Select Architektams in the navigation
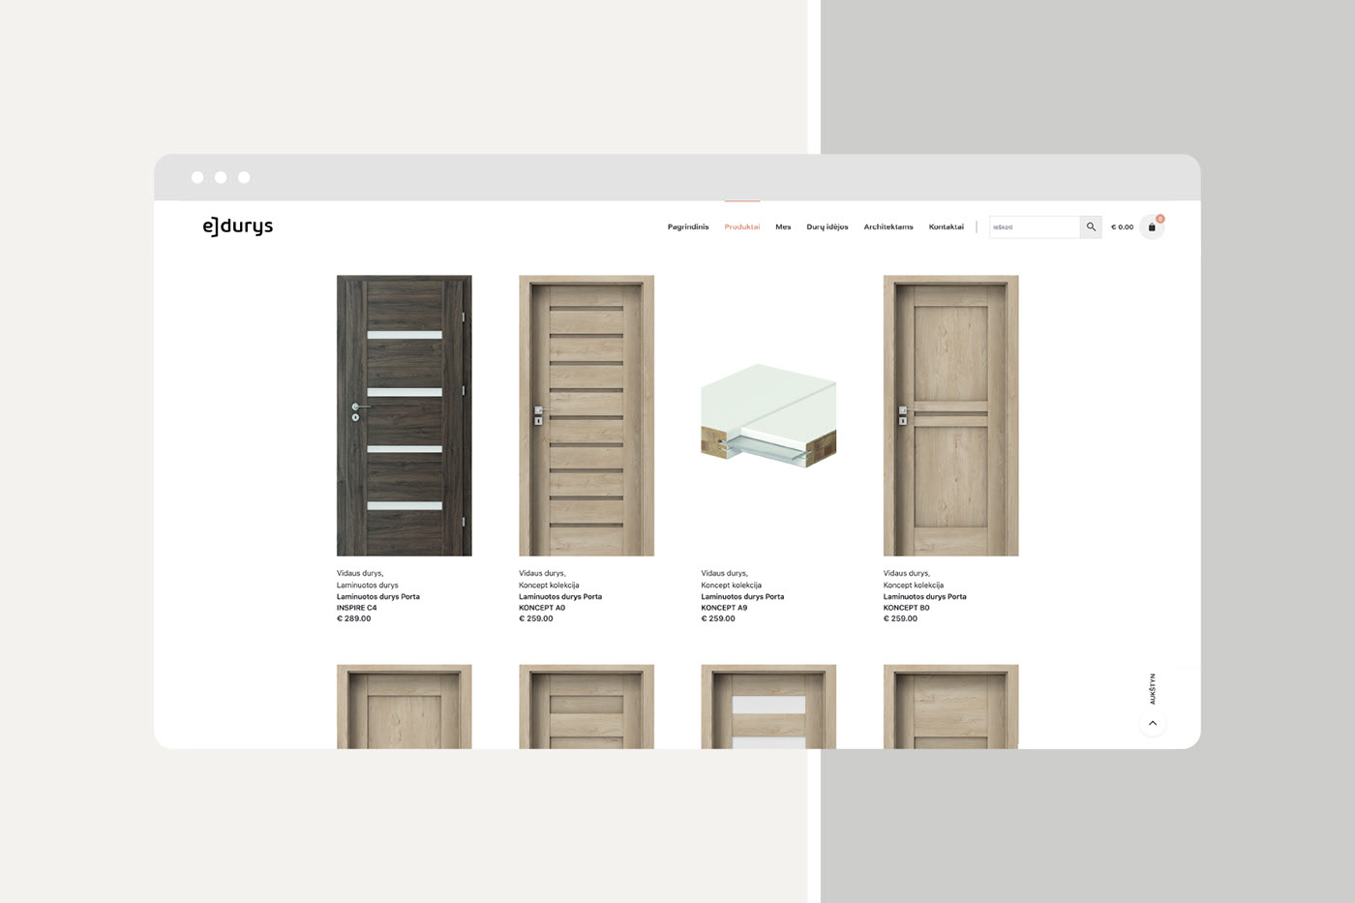Screen dimensions: 1355x903 888,227
